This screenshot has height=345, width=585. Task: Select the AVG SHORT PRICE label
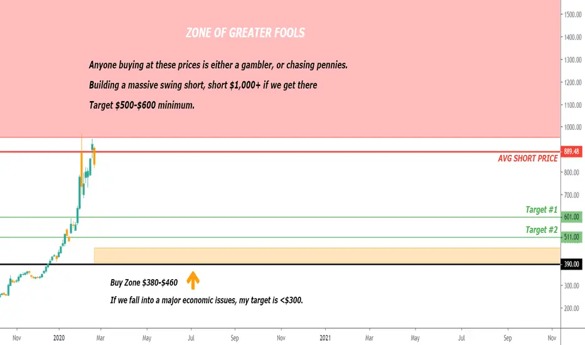(x=527, y=159)
